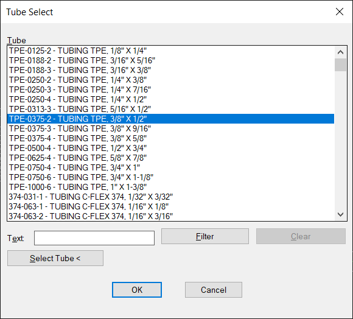Pick TPE-0750-6 tubing 3/4" X 1-1/8"
The height and width of the screenshot is (319, 353).
coord(170,177)
